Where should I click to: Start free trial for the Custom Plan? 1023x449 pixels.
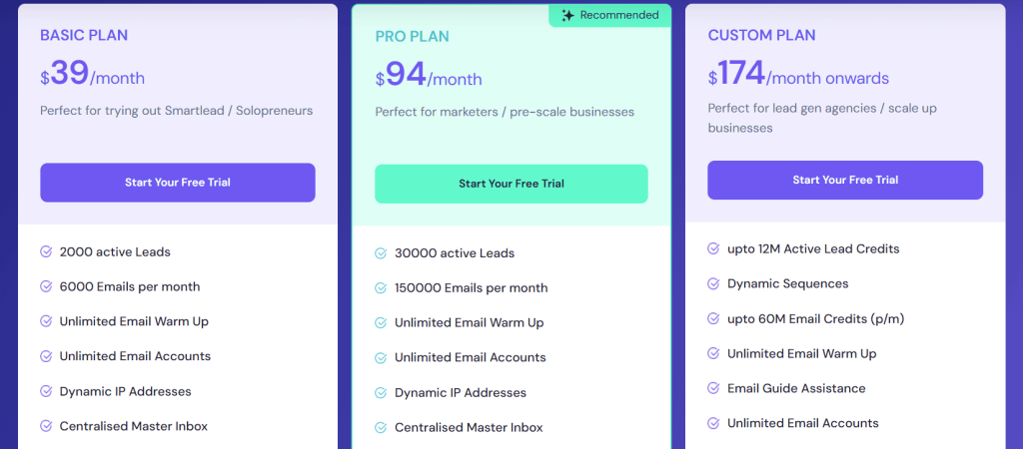(x=845, y=180)
